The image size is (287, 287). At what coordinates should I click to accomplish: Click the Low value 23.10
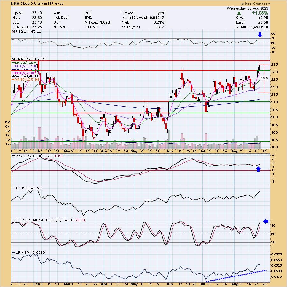tap(37, 22)
